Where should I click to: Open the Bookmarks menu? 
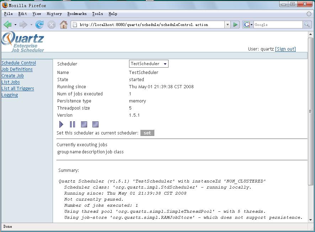tap(77, 14)
